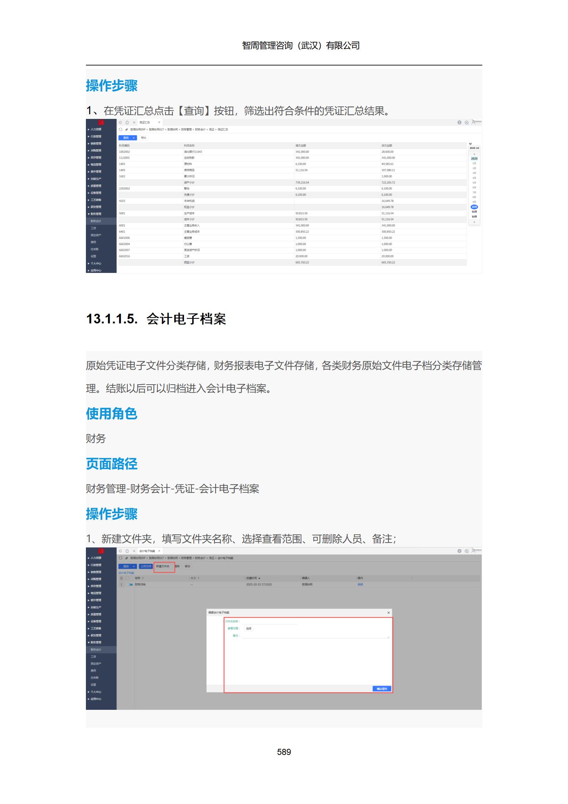Select 10月 in the month panel
The width and height of the screenshot is (568, 804).
[x=474, y=207]
